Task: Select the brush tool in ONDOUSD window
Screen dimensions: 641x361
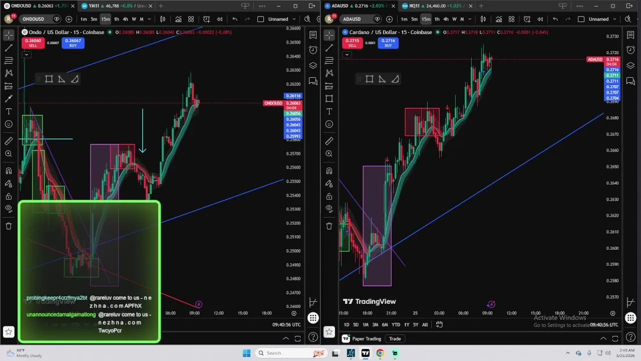Action: [9, 98]
